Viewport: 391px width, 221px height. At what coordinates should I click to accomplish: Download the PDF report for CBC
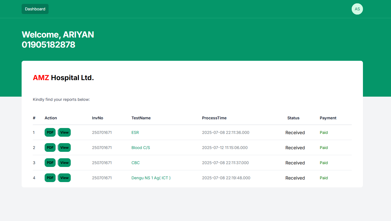(50, 162)
